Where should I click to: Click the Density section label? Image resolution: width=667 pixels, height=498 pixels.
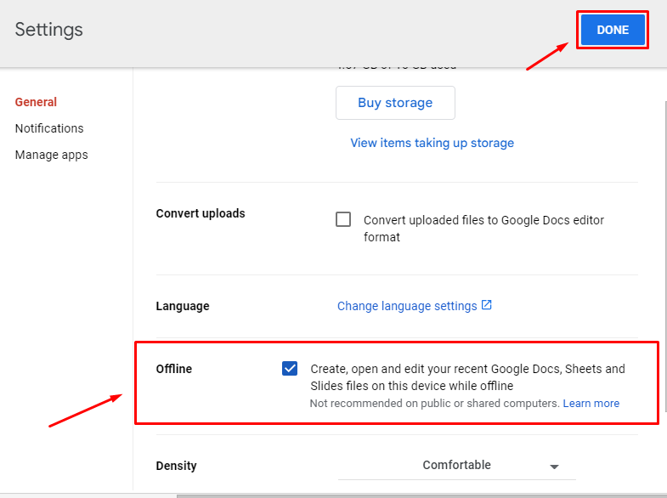[176, 466]
